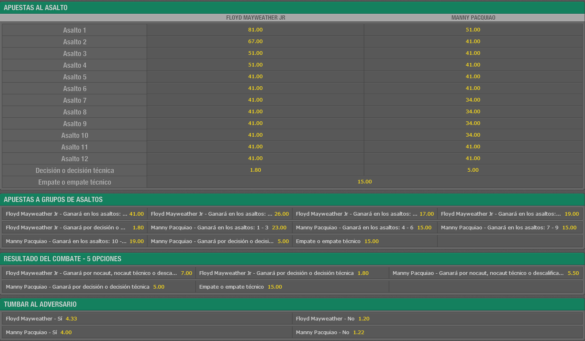The width and height of the screenshot is (585, 341).
Task: Pick Pacquiao asaltos 7 - 9 at 15.00
Action: (x=510, y=228)
